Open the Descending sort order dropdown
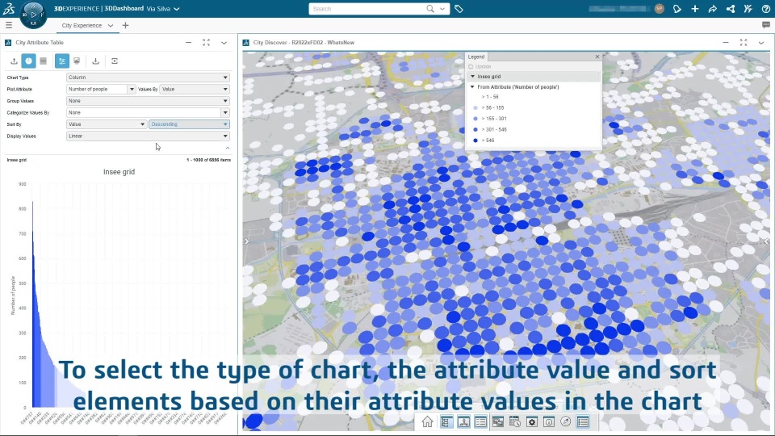 (x=189, y=124)
